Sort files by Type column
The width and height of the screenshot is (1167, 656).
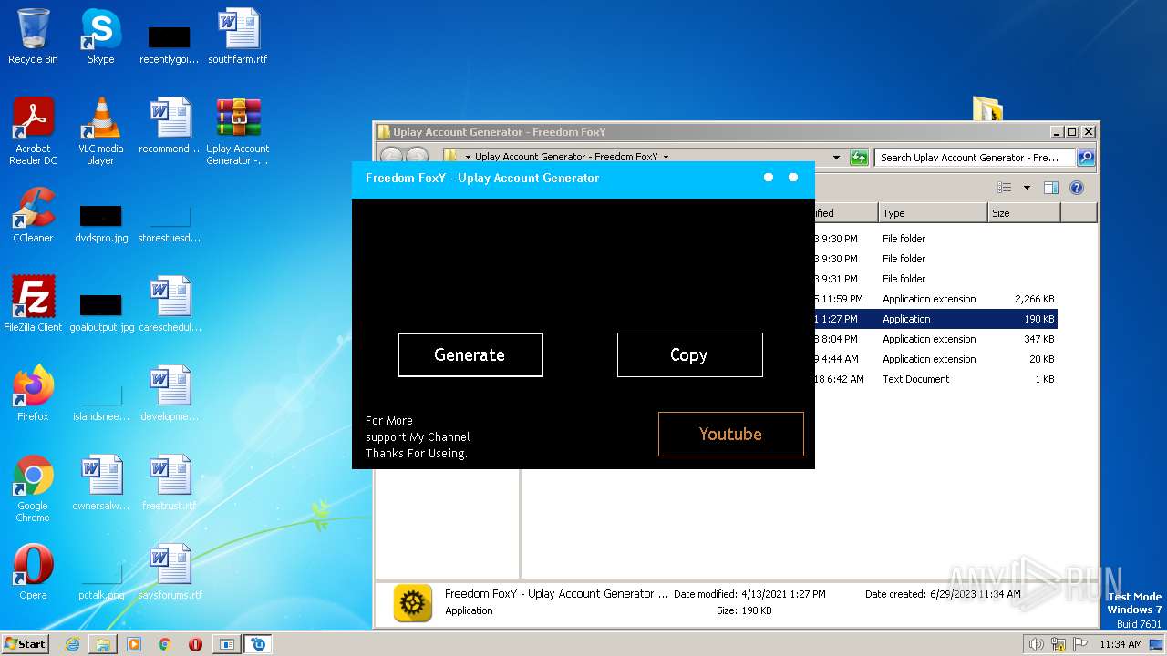[x=934, y=213]
